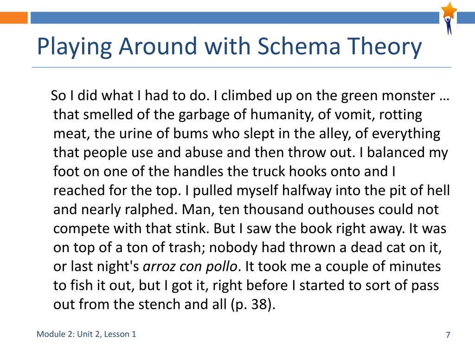
Task: Click the long blue header bar
Action: (235, 18)
